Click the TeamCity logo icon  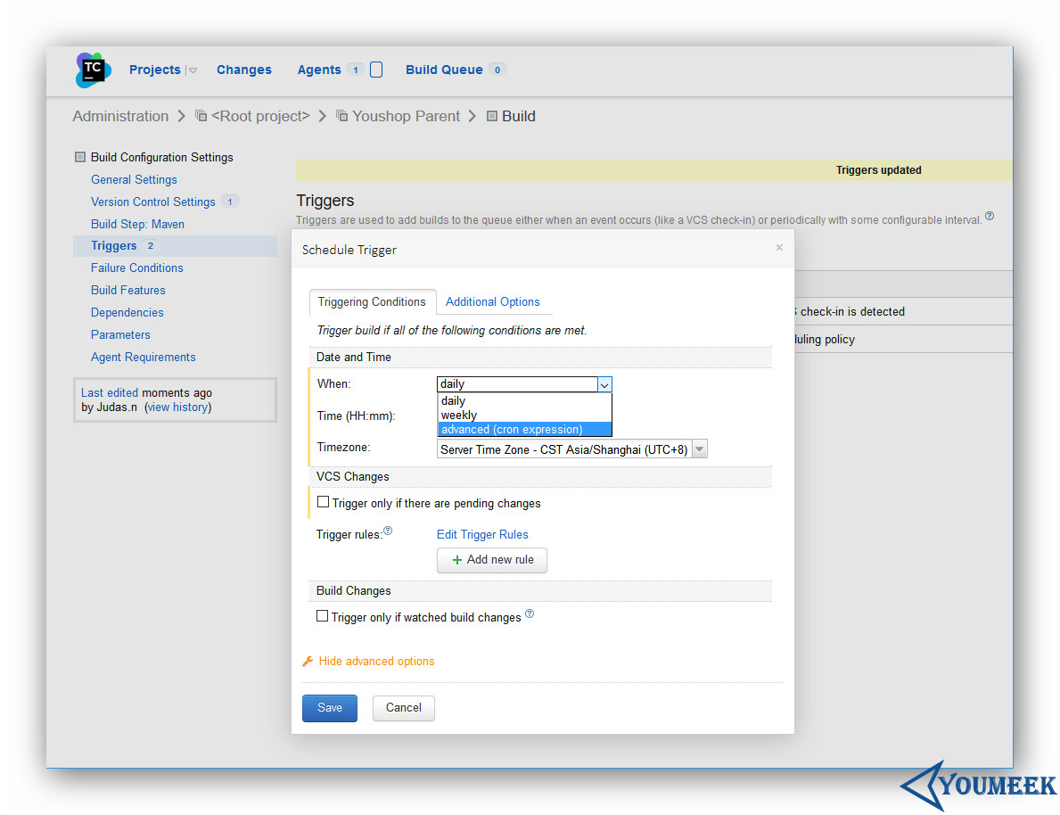pos(93,70)
